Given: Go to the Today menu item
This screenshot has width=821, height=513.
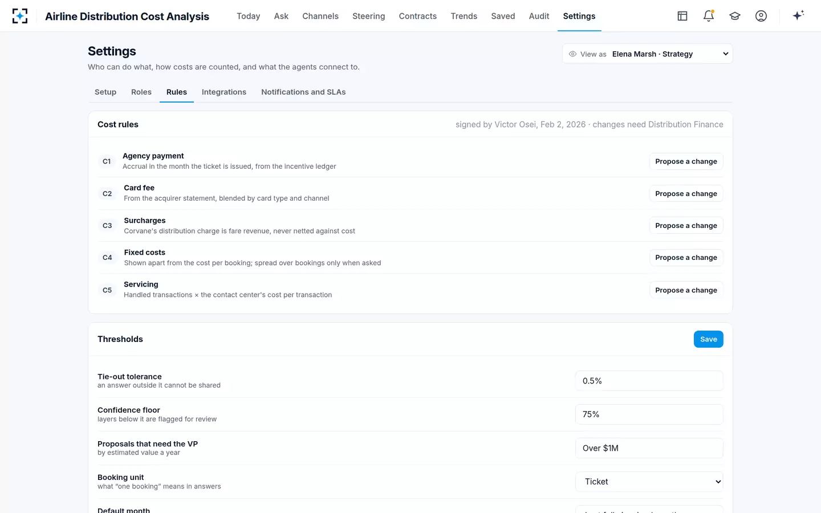Looking at the screenshot, I should tap(249, 16).
